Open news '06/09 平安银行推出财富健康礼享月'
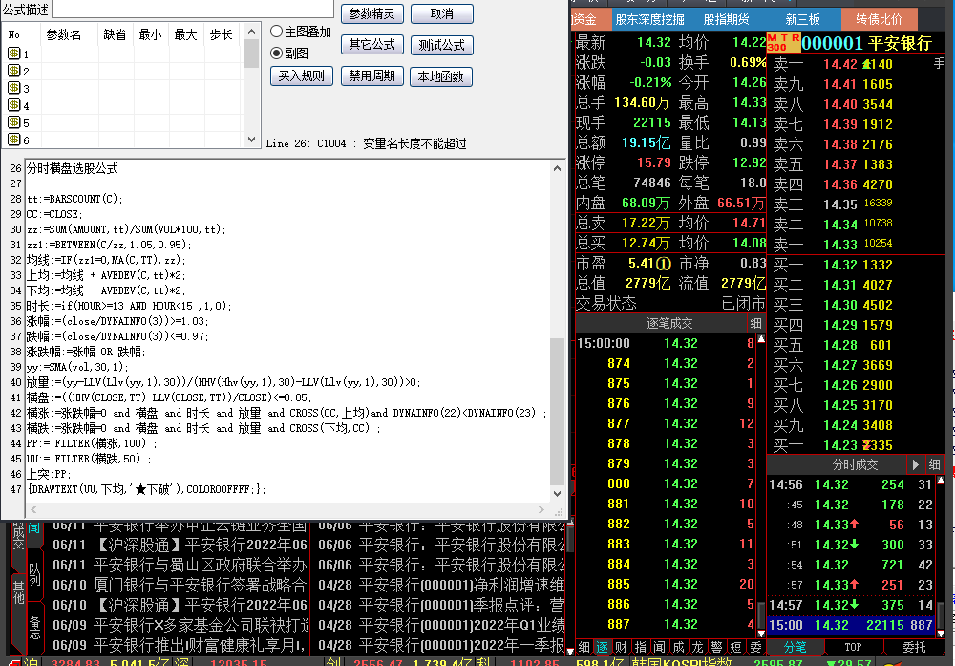 coord(180,645)
